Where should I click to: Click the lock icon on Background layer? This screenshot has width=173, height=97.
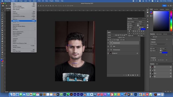(x=137, y=53)
